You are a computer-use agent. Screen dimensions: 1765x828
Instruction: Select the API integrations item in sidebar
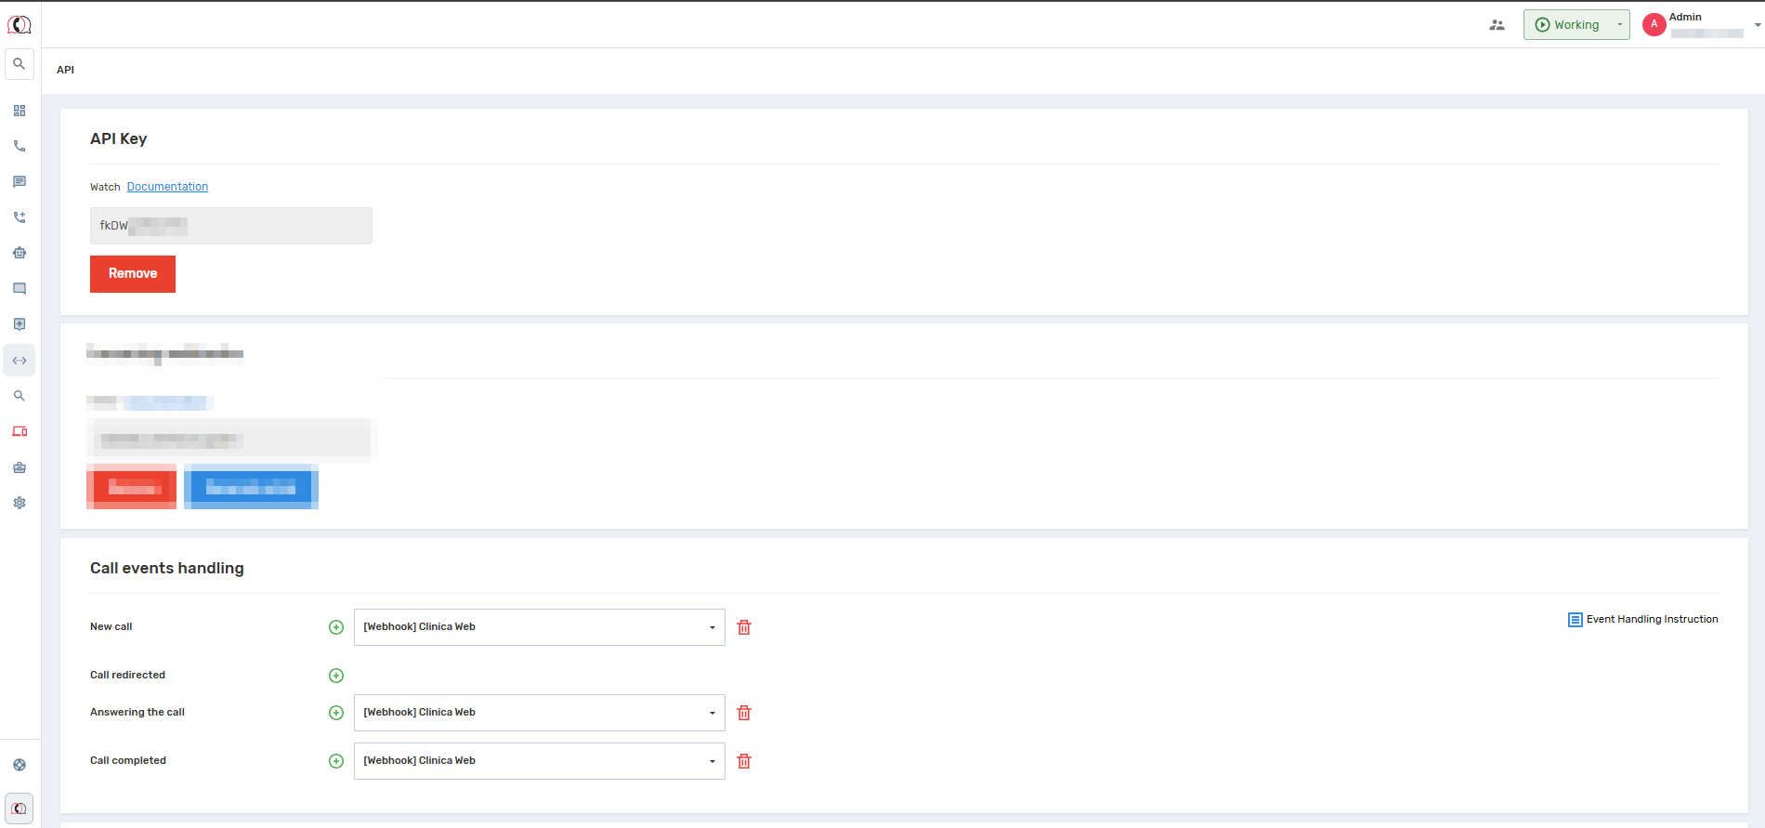pos(20,361)
